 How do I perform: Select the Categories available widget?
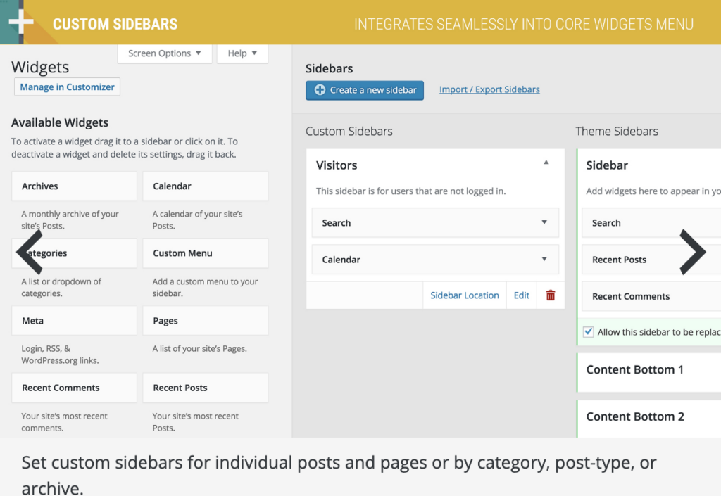click(74, 253)
